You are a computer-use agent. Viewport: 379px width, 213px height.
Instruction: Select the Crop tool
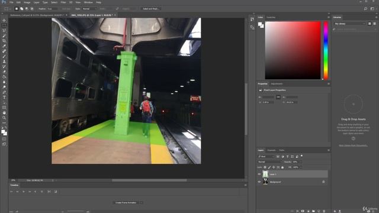point(4,41)
